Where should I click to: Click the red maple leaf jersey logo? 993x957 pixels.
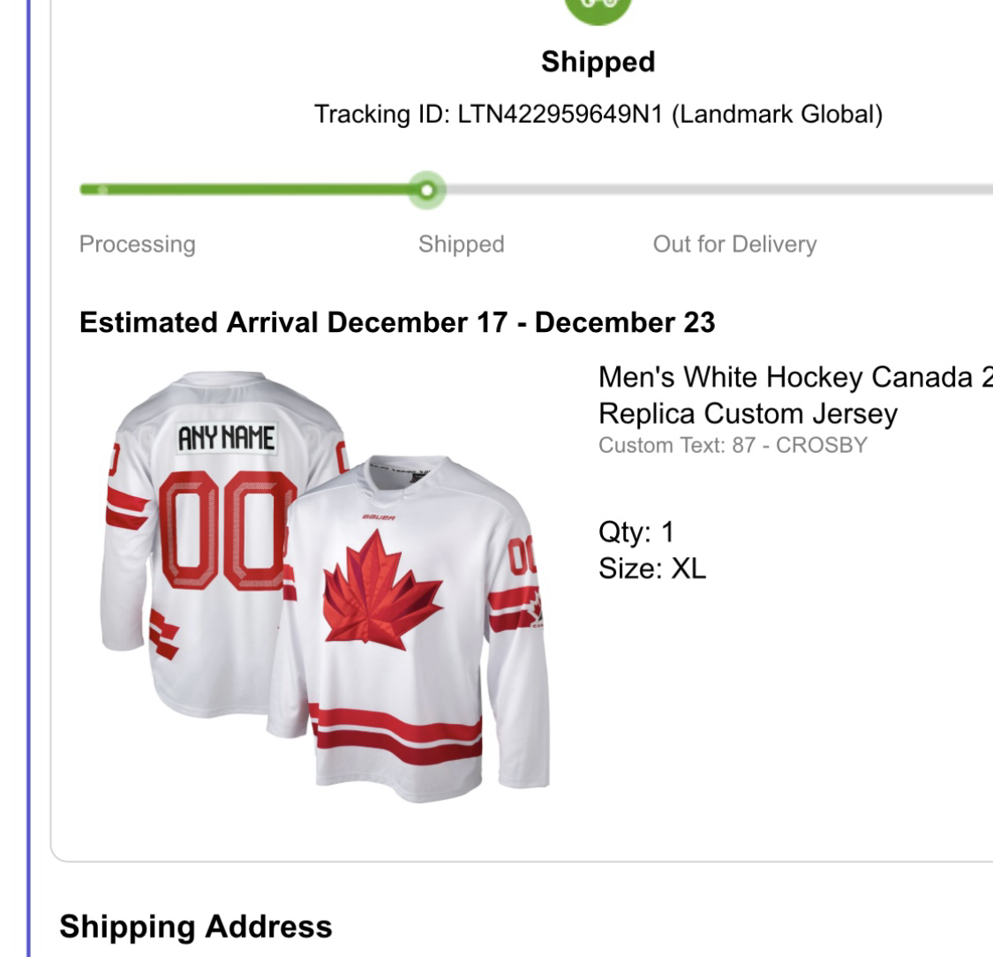tap(380, 587)
